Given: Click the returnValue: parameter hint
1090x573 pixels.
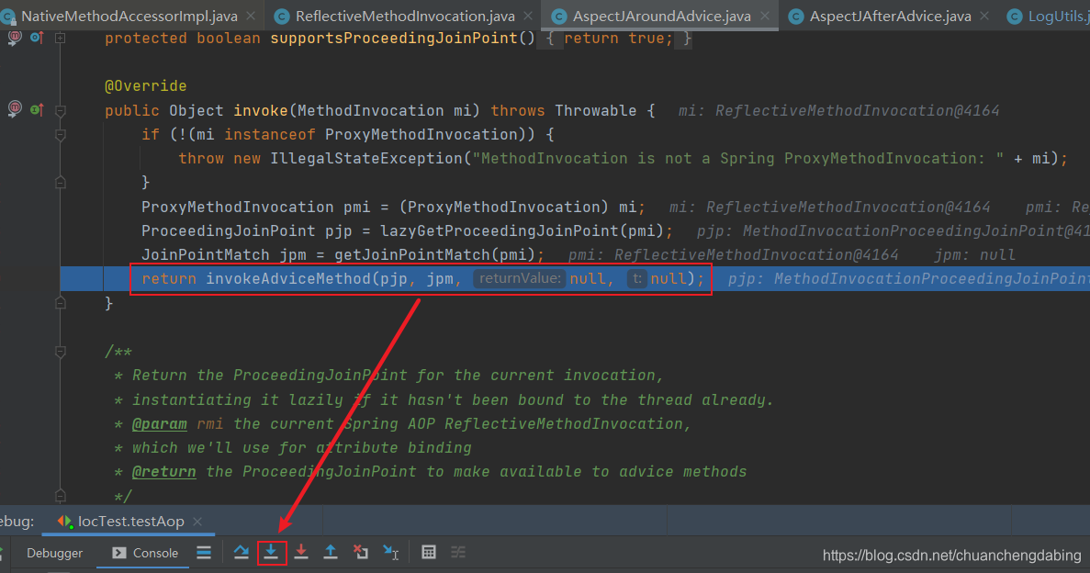Looking at the screenshot, I should tap(519, 279).
